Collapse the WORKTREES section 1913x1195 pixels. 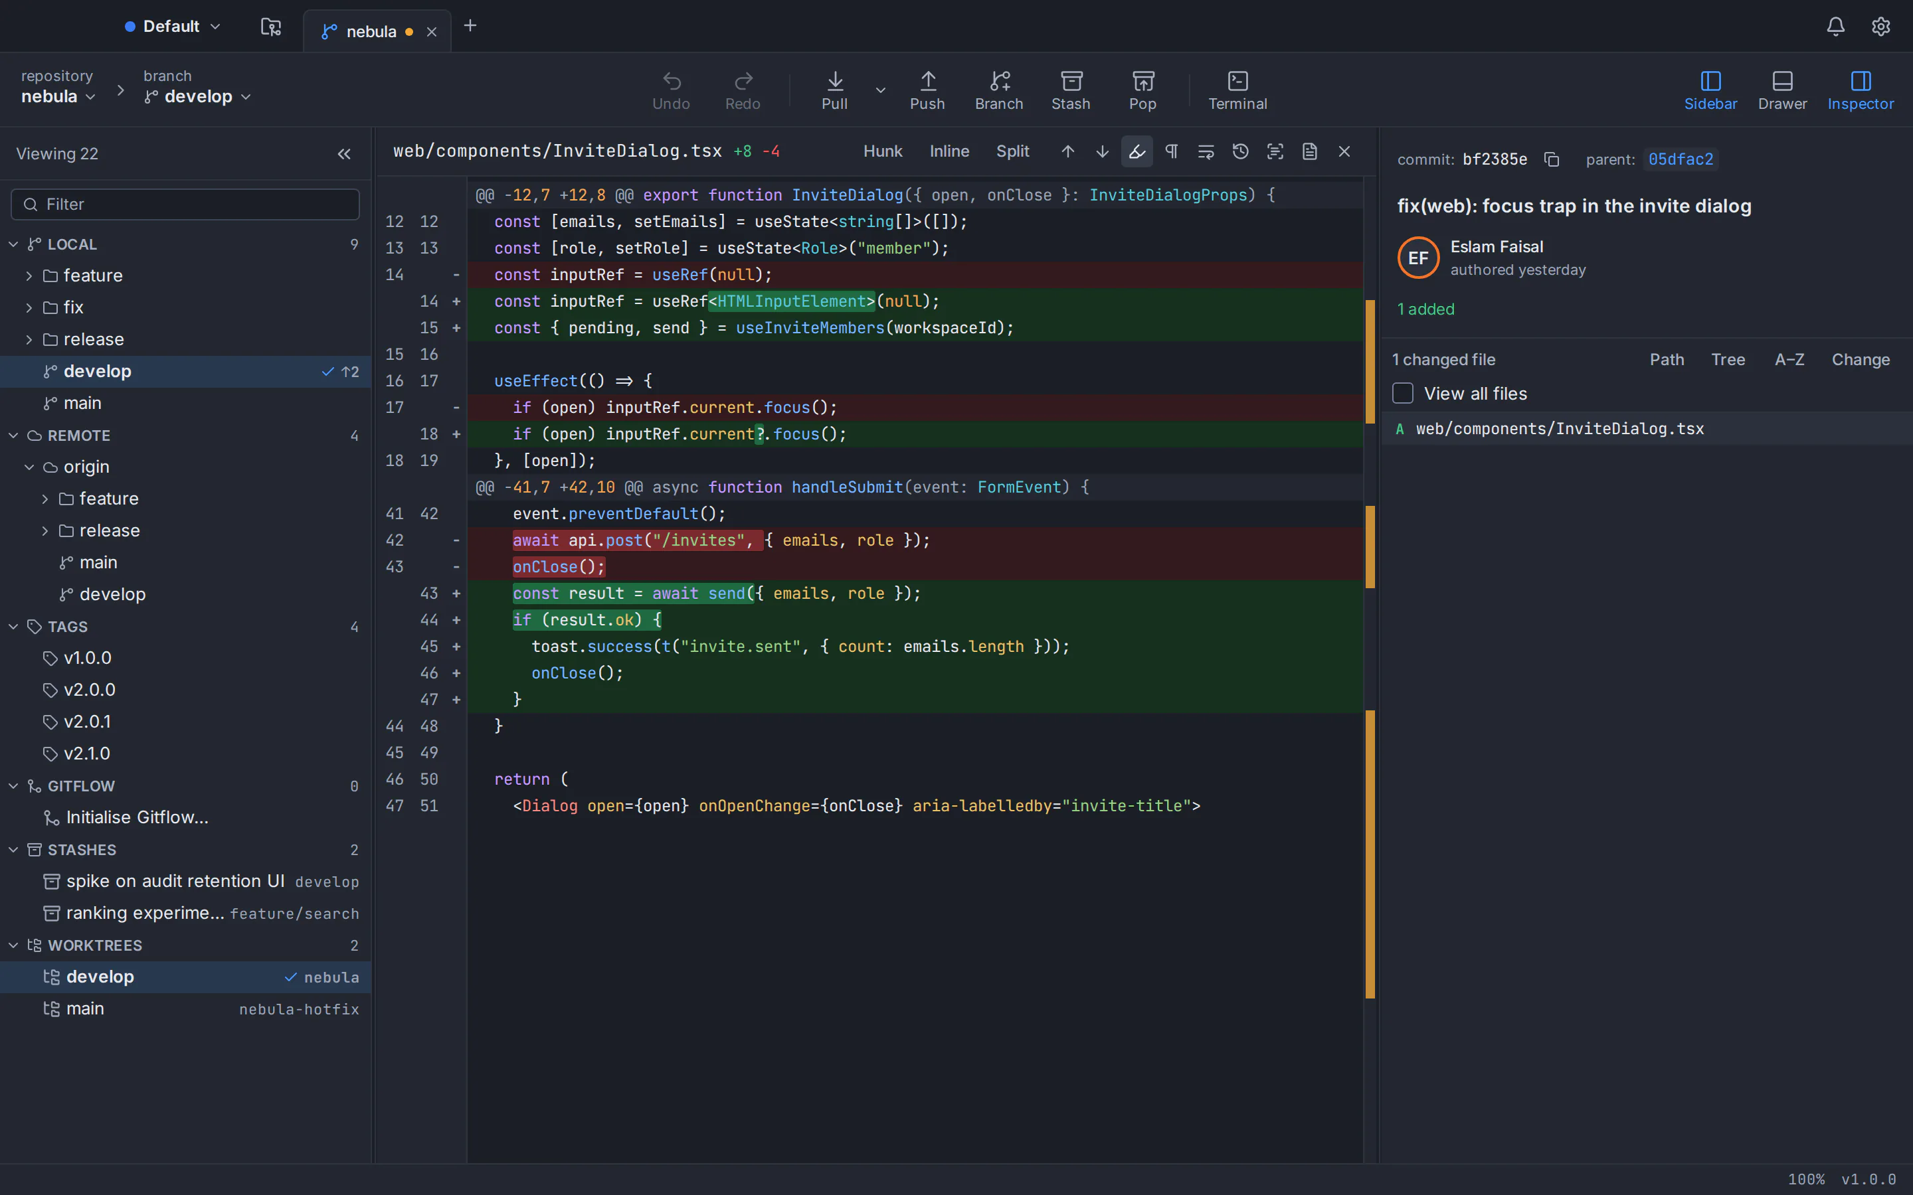[13, 945]
